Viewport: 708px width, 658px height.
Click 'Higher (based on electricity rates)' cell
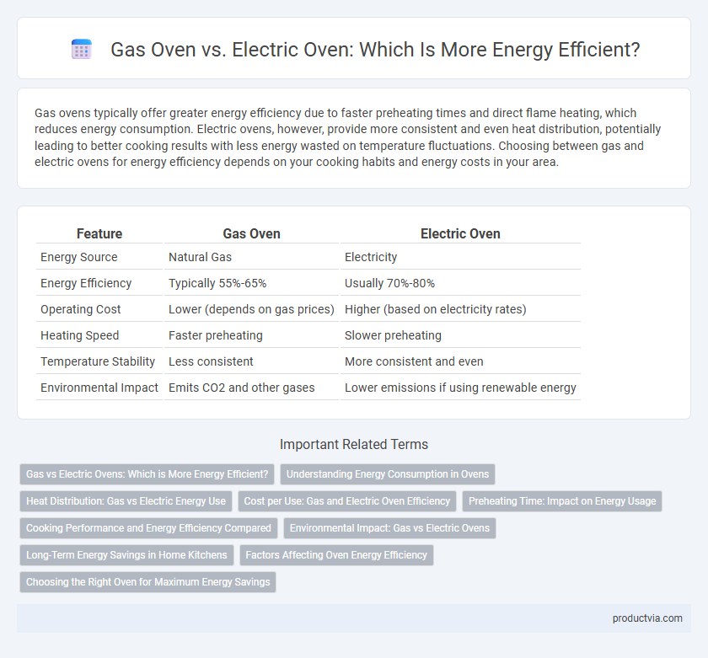pyautogui.click(x=435, y=309)
